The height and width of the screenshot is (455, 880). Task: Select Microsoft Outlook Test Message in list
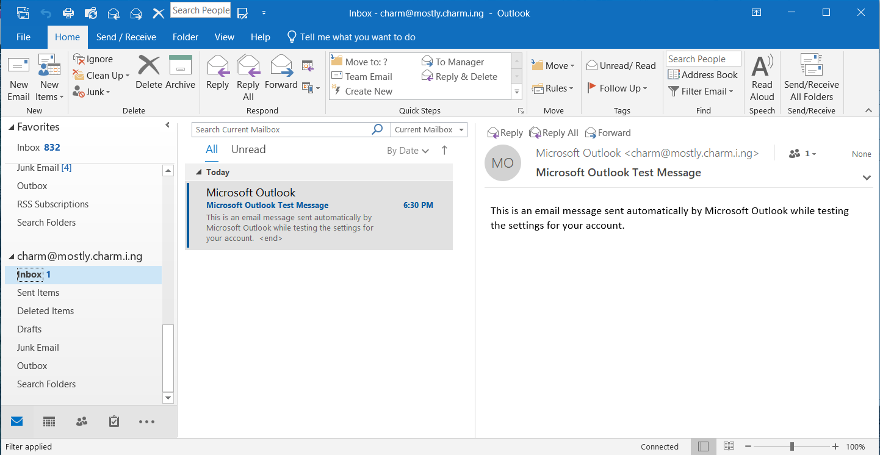click(x=319, y=215)
